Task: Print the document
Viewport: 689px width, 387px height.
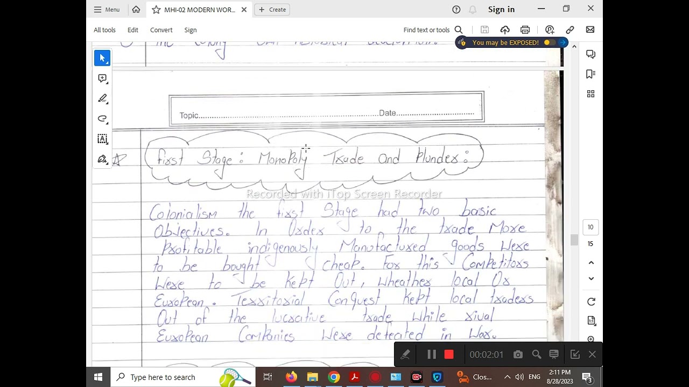Action: (525, 30)
